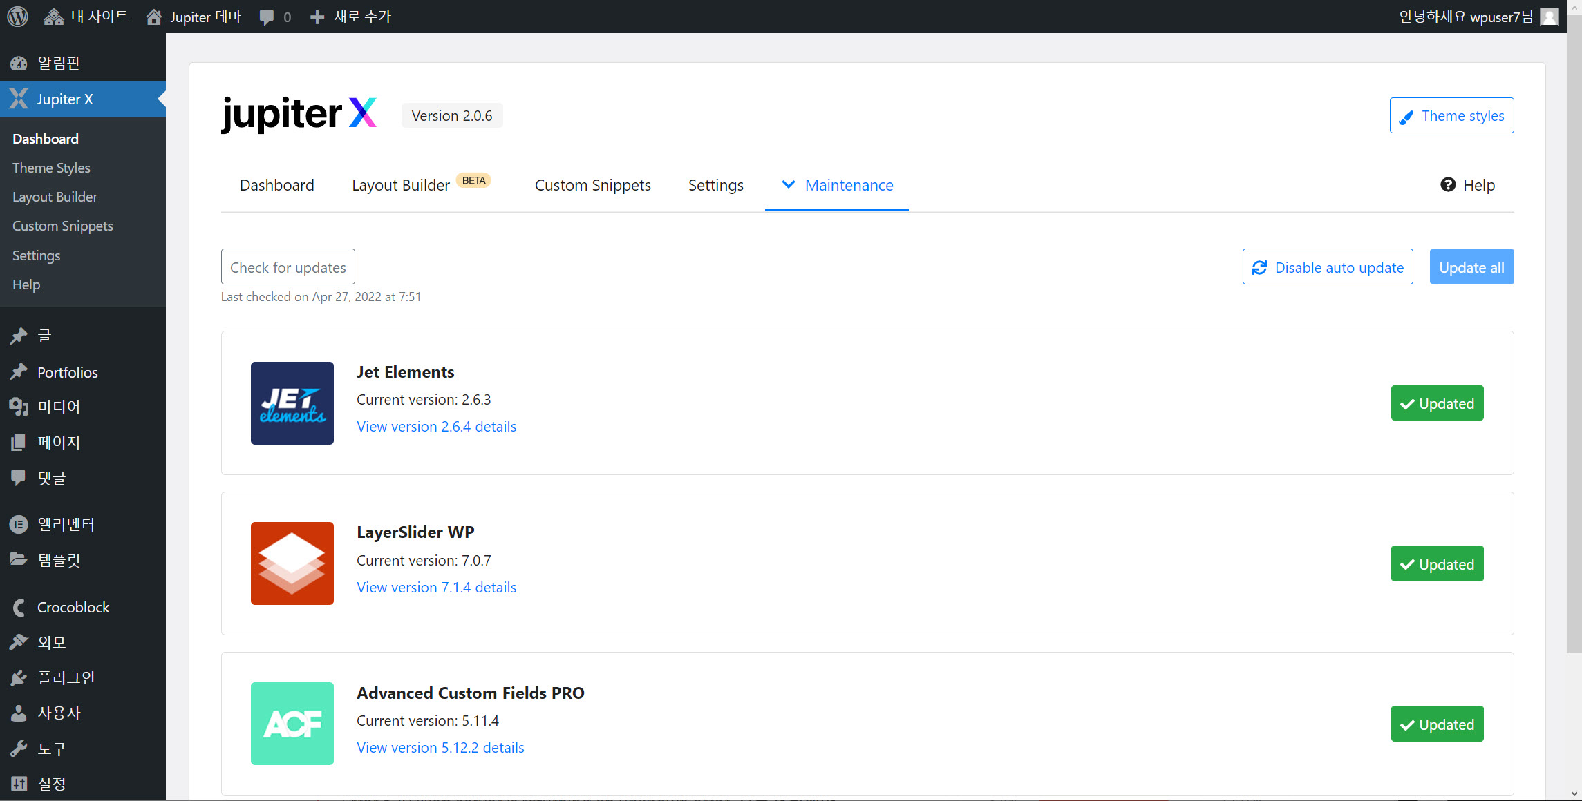This screenshot has height=801, width=1582.
Task: Switch to the Custom Snippets tab
Action: (592, 185)
